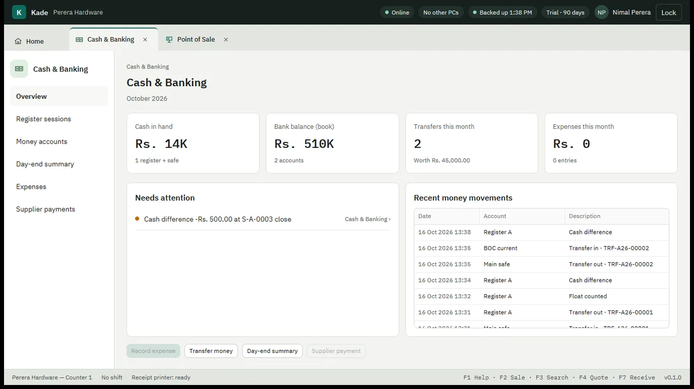The height and width of the screenshot is (389, 694).
Task: Select the BOC current row account cell
Action: (x=522, y=249)
